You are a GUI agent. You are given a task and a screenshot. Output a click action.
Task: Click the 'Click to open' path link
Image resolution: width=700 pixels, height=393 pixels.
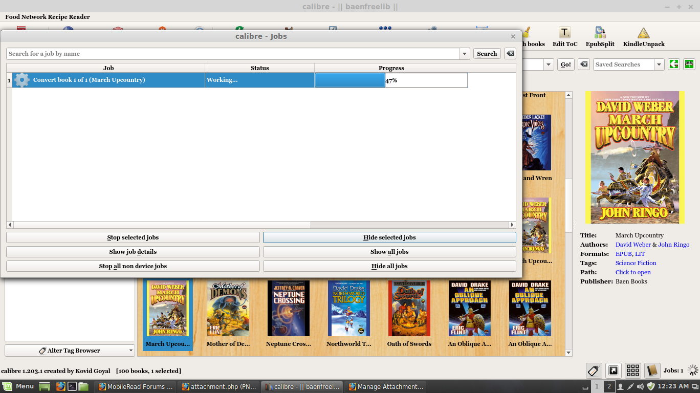click(633, 272)
